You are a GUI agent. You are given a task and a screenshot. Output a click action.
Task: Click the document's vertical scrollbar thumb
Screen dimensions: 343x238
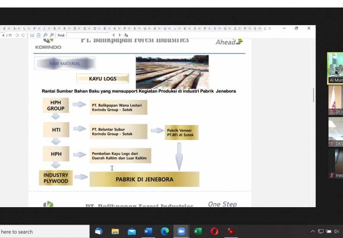point(314,95)
